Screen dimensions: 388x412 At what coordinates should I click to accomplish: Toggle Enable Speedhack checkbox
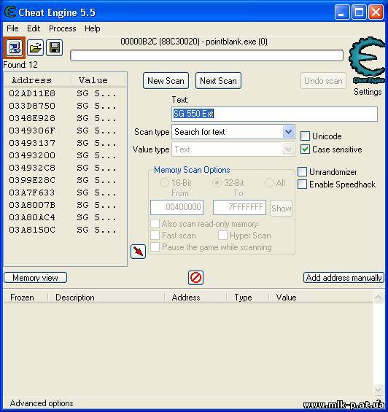coord(302,184)
